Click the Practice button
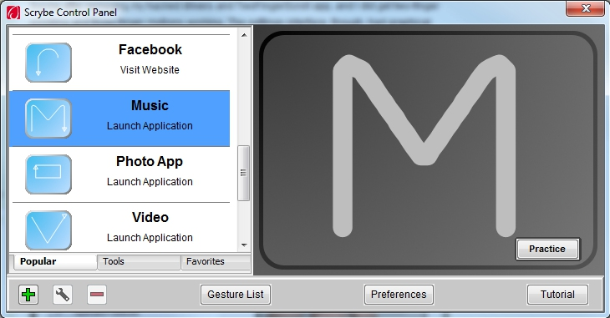The width and height of the screenshot is (610, 318). pyautogui.click(x=547, y=249)
